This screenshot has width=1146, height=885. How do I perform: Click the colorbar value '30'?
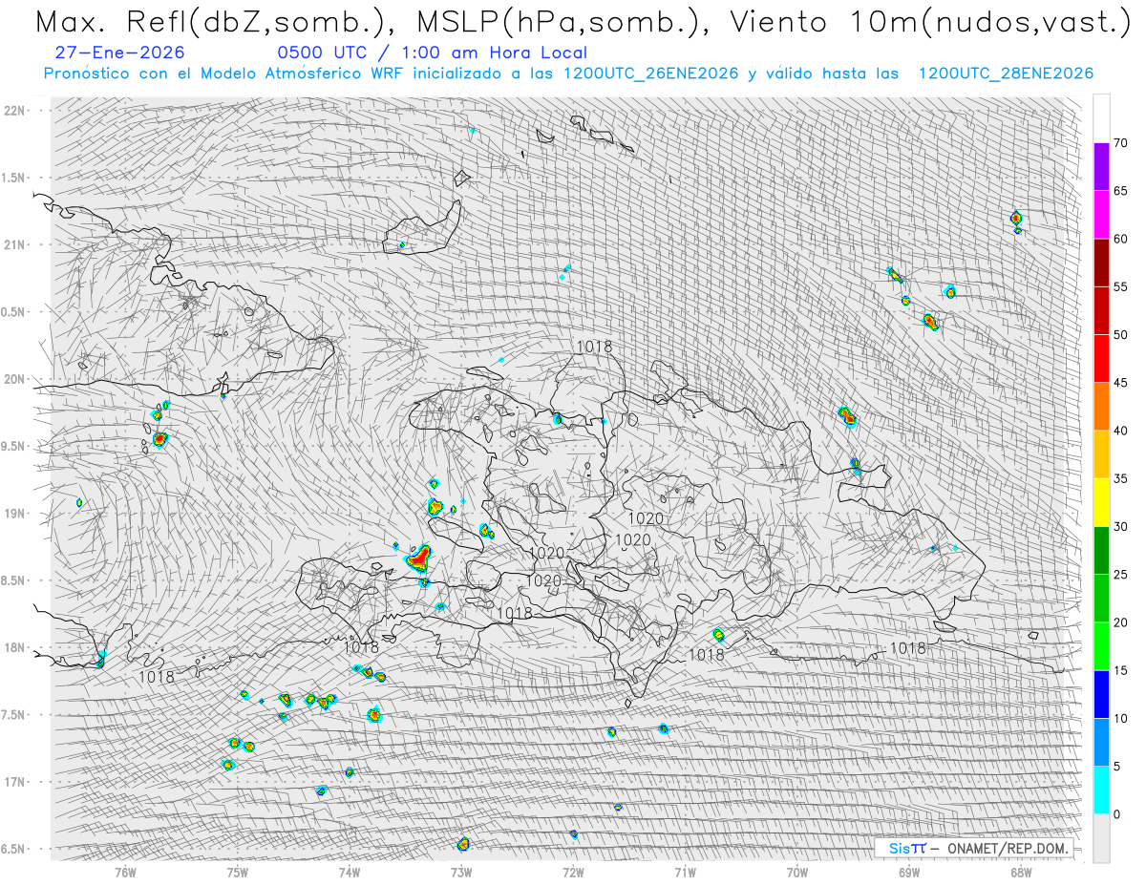1120,526
